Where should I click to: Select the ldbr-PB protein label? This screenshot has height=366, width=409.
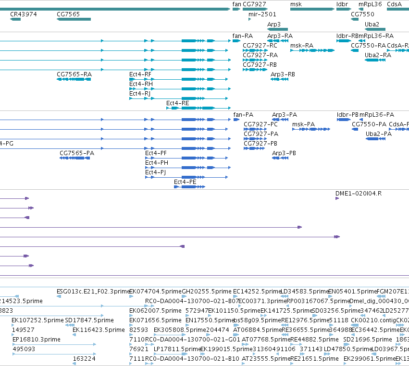[347, 115]
